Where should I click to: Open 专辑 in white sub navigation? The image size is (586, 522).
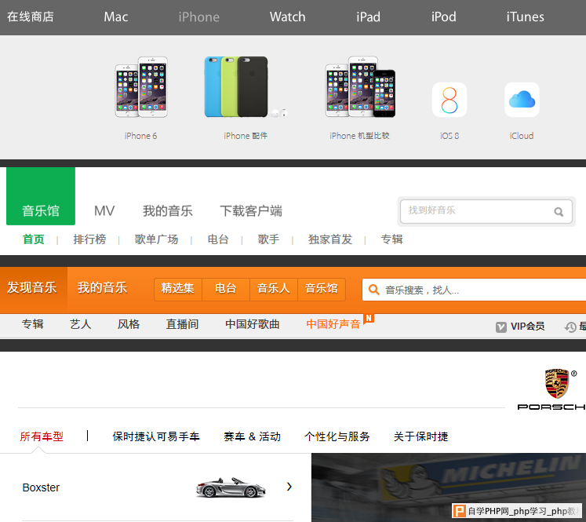(391, 239)
